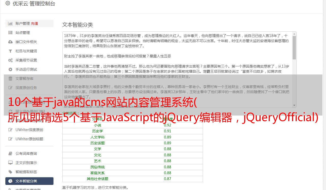Click the monitor icon for 正文识别演示
The width and height of the screenshot is (326, 190).
(x=10, y=163)
